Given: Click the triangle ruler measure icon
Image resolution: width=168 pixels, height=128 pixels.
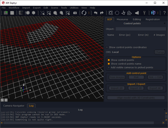Looking at the screenshot, I should [129, 13].
